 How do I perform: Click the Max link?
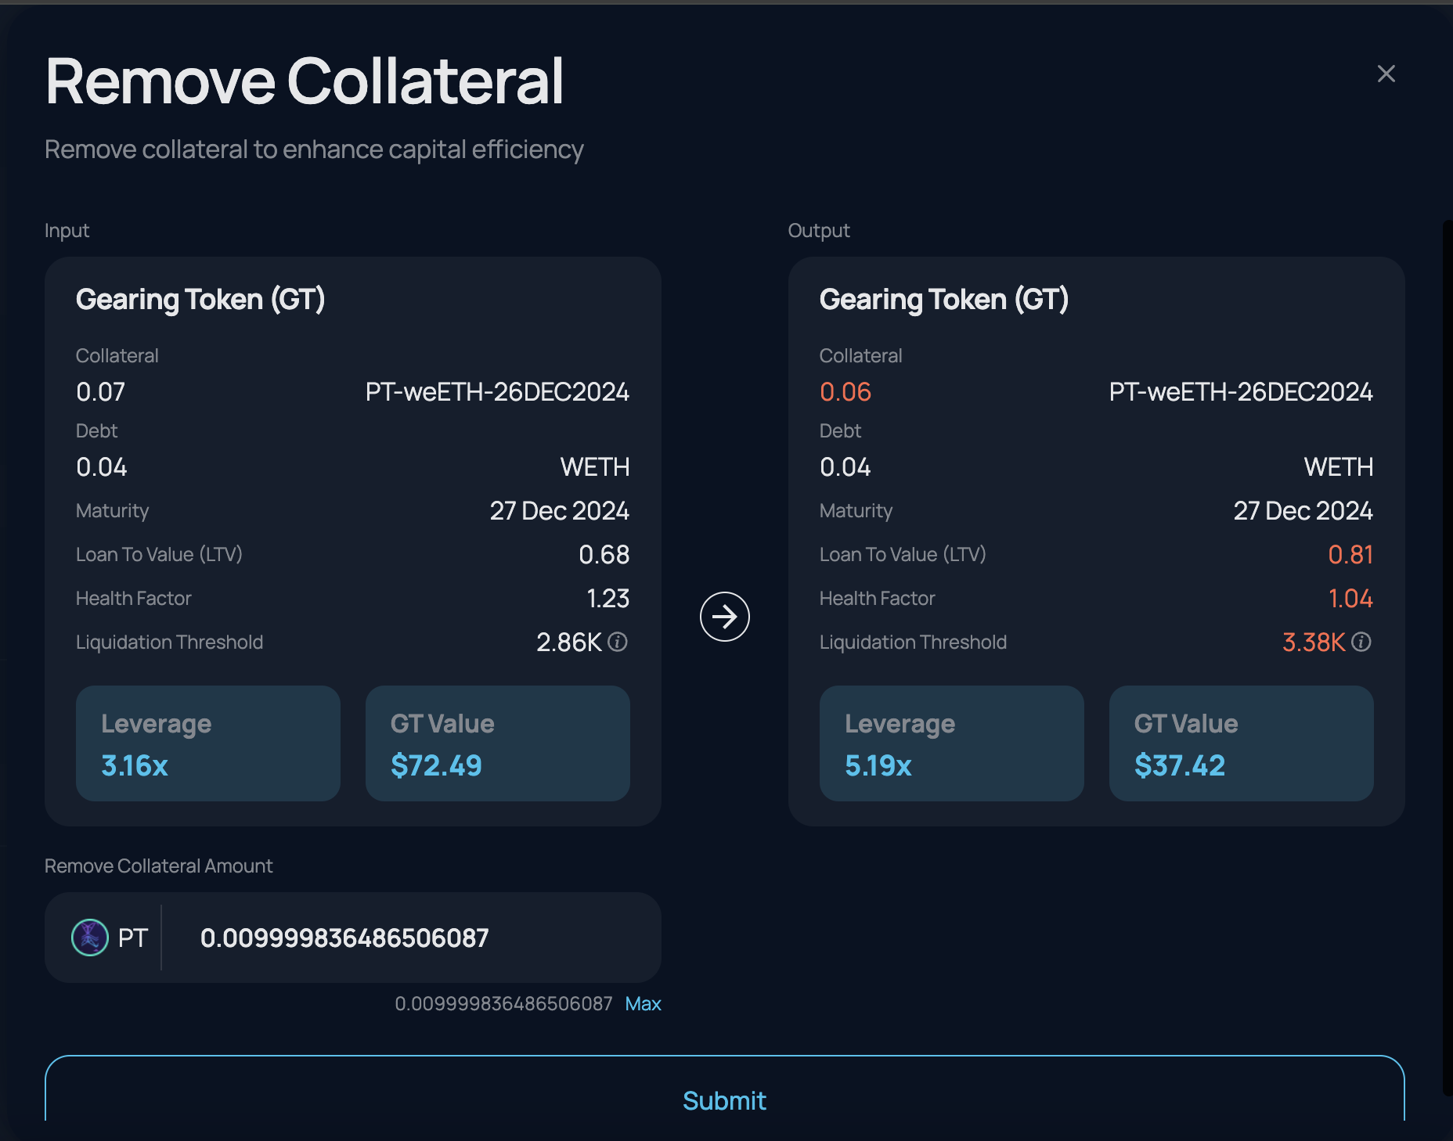click(x=643, y=1004)
